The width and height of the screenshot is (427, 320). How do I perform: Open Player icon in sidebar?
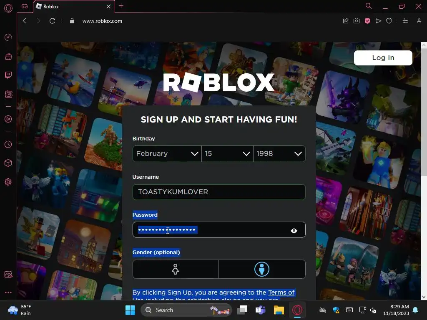point(8,119)
